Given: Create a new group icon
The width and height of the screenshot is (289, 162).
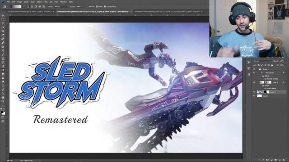Looking at the screenshot, I should coord(275,160).
